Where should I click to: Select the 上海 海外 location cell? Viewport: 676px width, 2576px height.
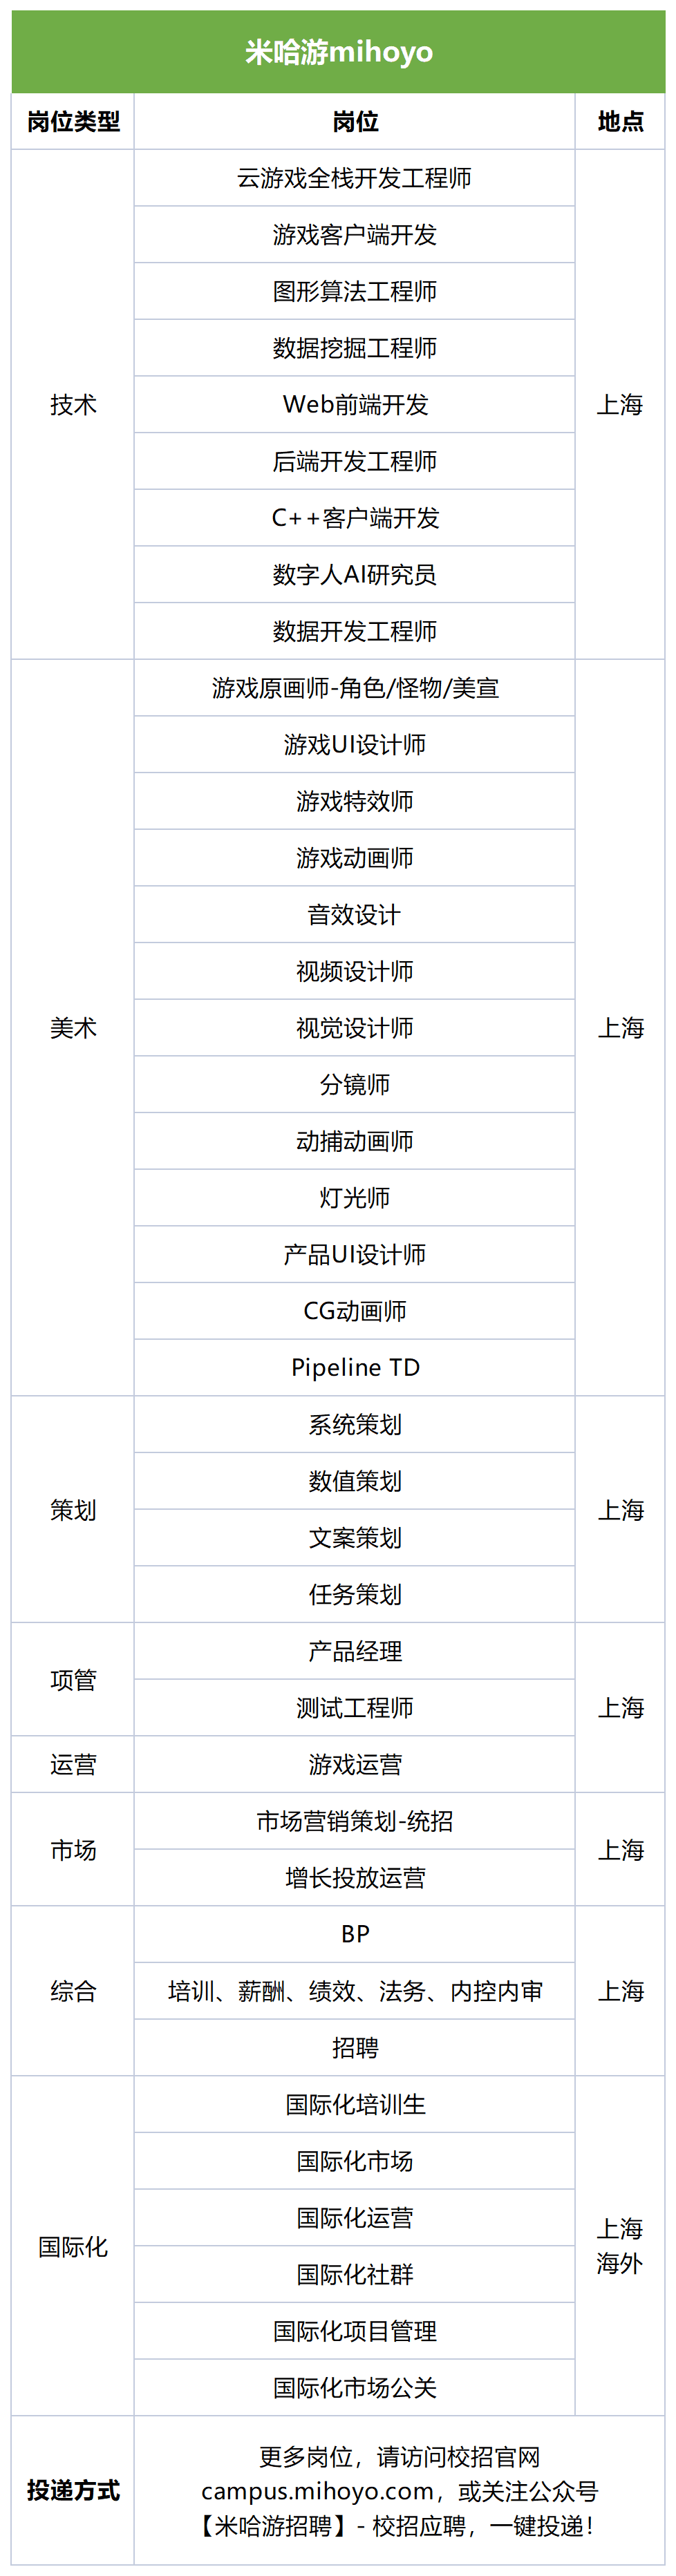point(620,2246)
